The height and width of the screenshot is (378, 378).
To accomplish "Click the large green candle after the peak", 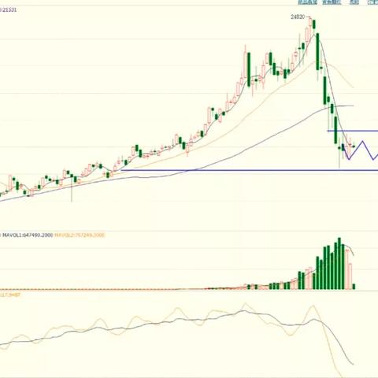I will (x=317, y=52).
